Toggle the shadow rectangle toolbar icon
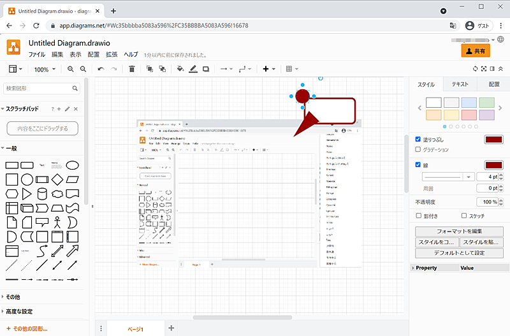Viewport: 510px width, 336px height. [206, 69]
